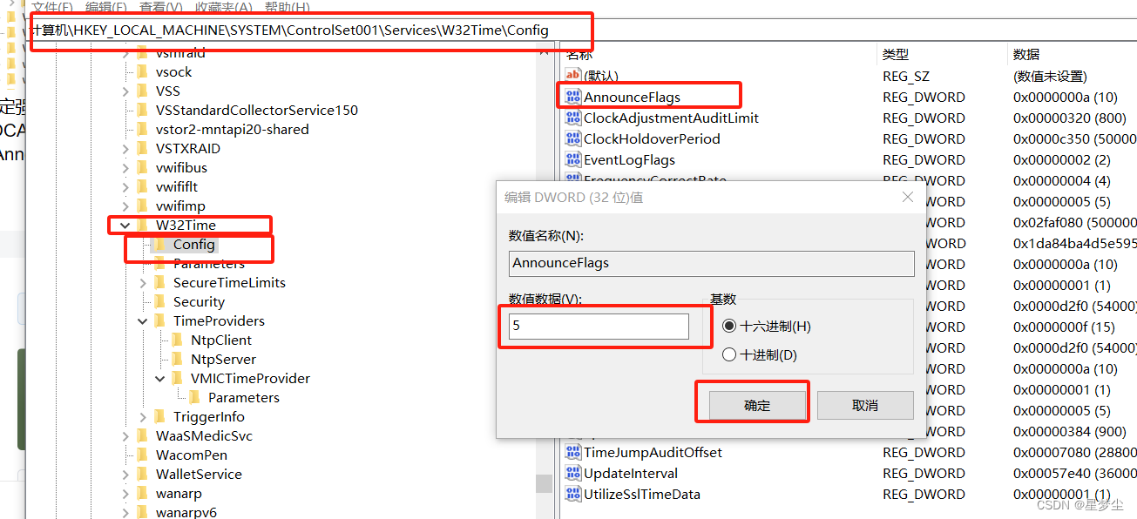Close the 编辑 DWORD dialog
This screenshot has height=519, width=1137.
click(x=908, y=198)
